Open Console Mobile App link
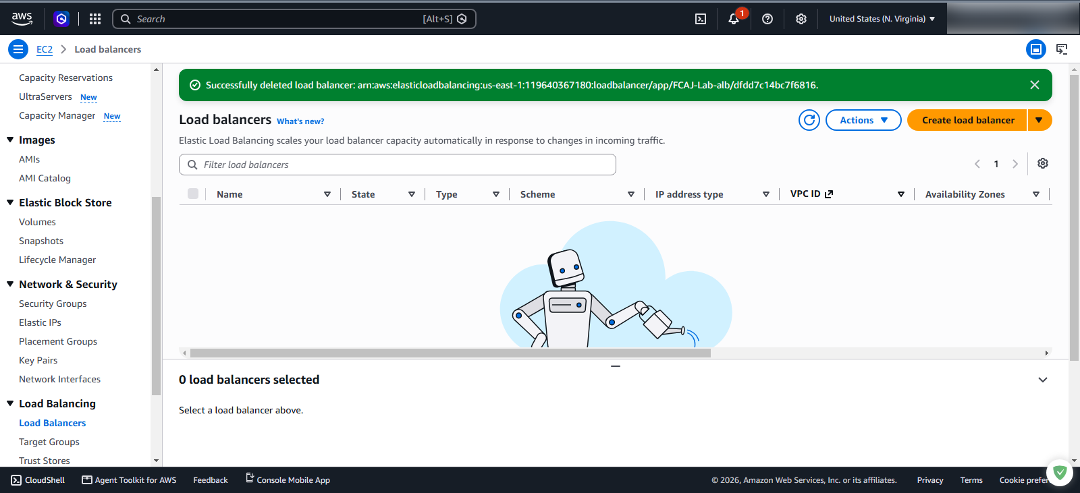 click(288, 480)
